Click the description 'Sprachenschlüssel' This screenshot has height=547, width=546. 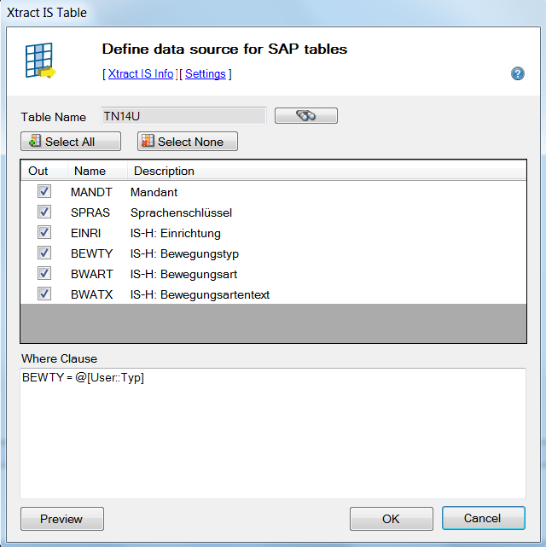click(x=181, y=212)
